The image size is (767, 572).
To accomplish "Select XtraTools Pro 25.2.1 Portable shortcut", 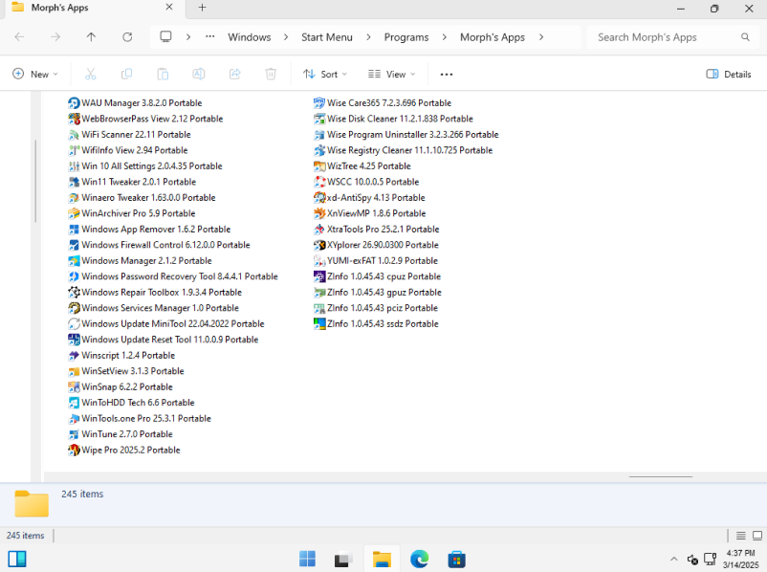I will [x=377, y=230].
